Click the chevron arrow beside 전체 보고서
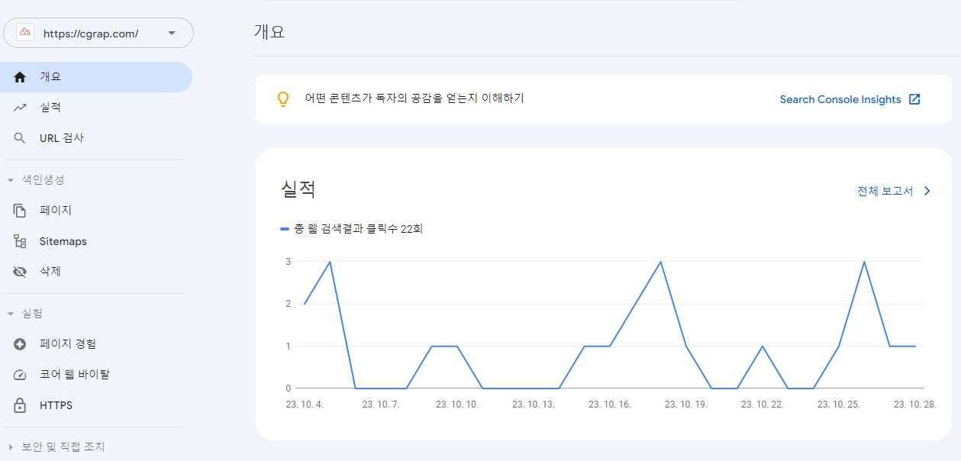The image size is (961, 461). pos(927,191)
